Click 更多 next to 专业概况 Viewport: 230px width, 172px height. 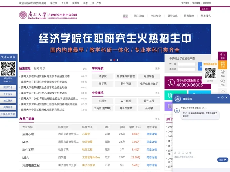[x=157, y=93]
